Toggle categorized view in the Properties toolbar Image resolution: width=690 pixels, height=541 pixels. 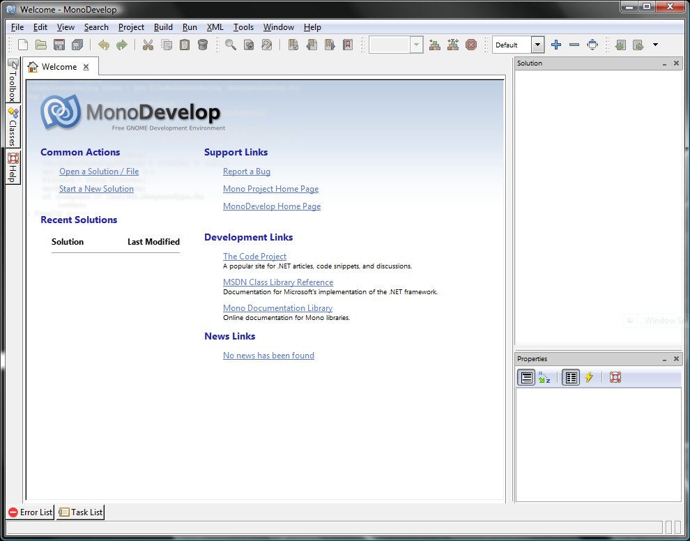[526, 377]
